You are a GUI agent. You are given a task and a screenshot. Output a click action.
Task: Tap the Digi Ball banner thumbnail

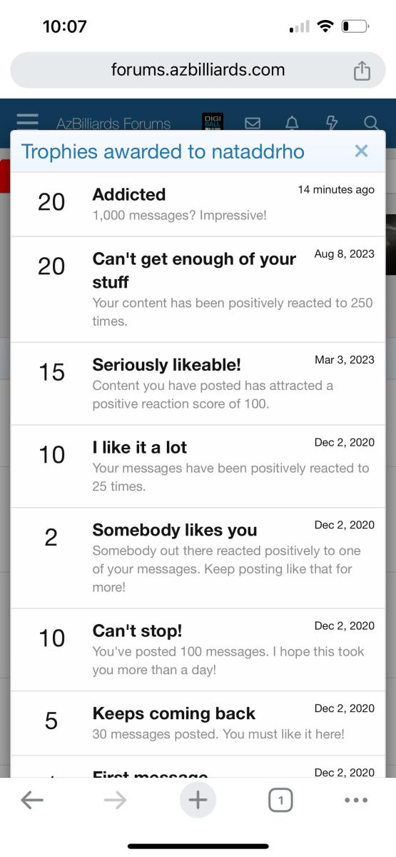(x=213, y=121)
